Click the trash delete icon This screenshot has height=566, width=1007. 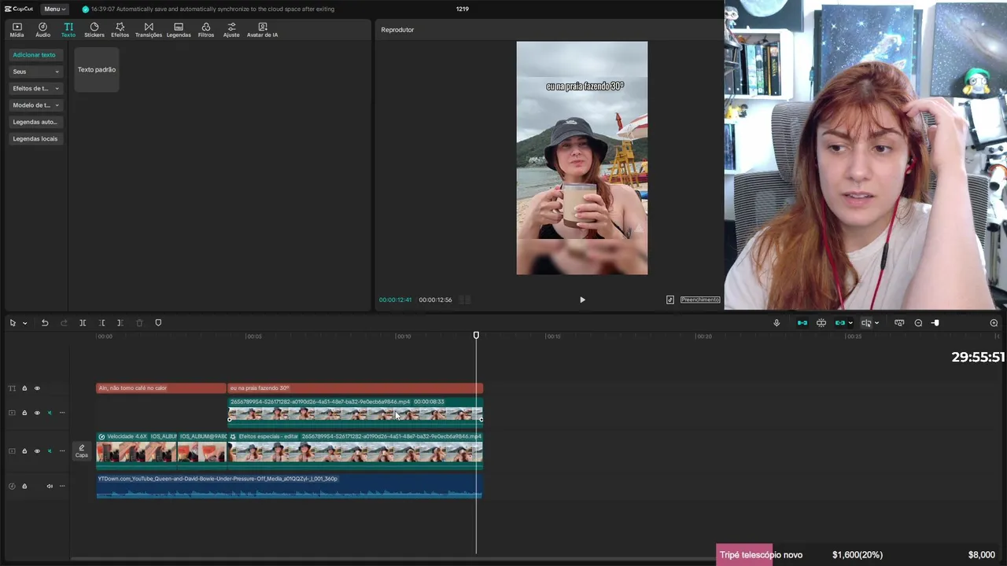coord(139,323)
